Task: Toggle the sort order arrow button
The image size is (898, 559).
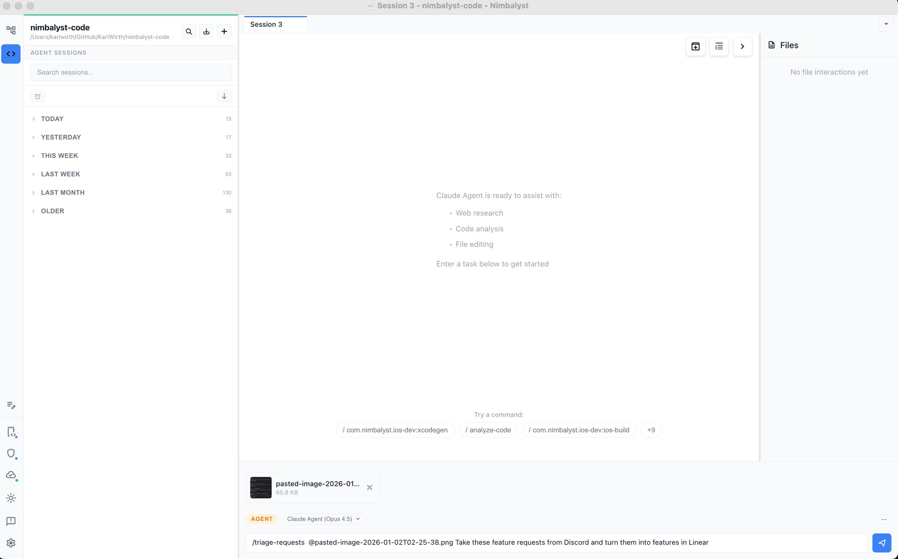Action: coord(224,96)
